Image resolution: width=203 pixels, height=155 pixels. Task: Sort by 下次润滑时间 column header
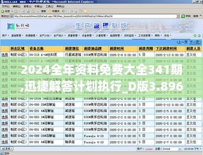tap(166, 48)
